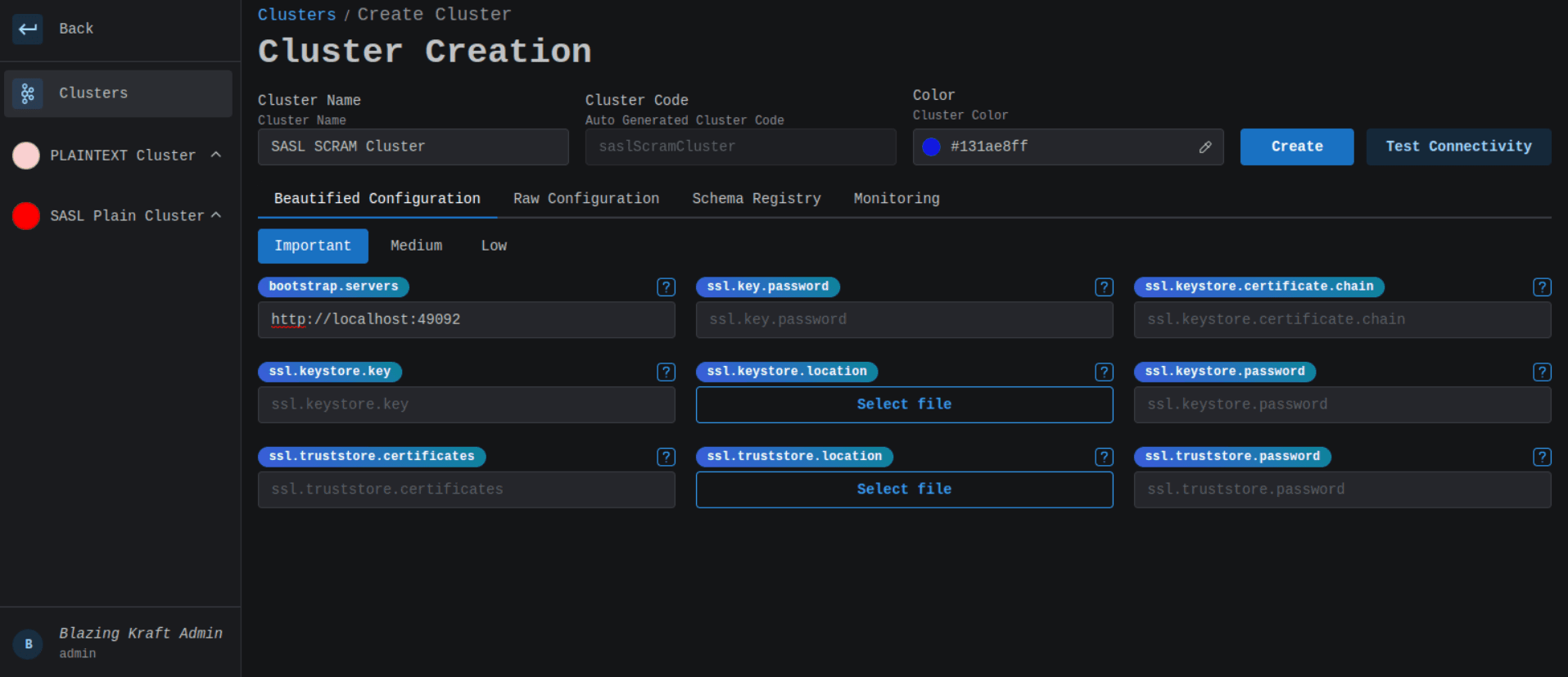Click the bootstrap.servers label badge
This screenshot has height=677, width=1568.
(333, 287)
